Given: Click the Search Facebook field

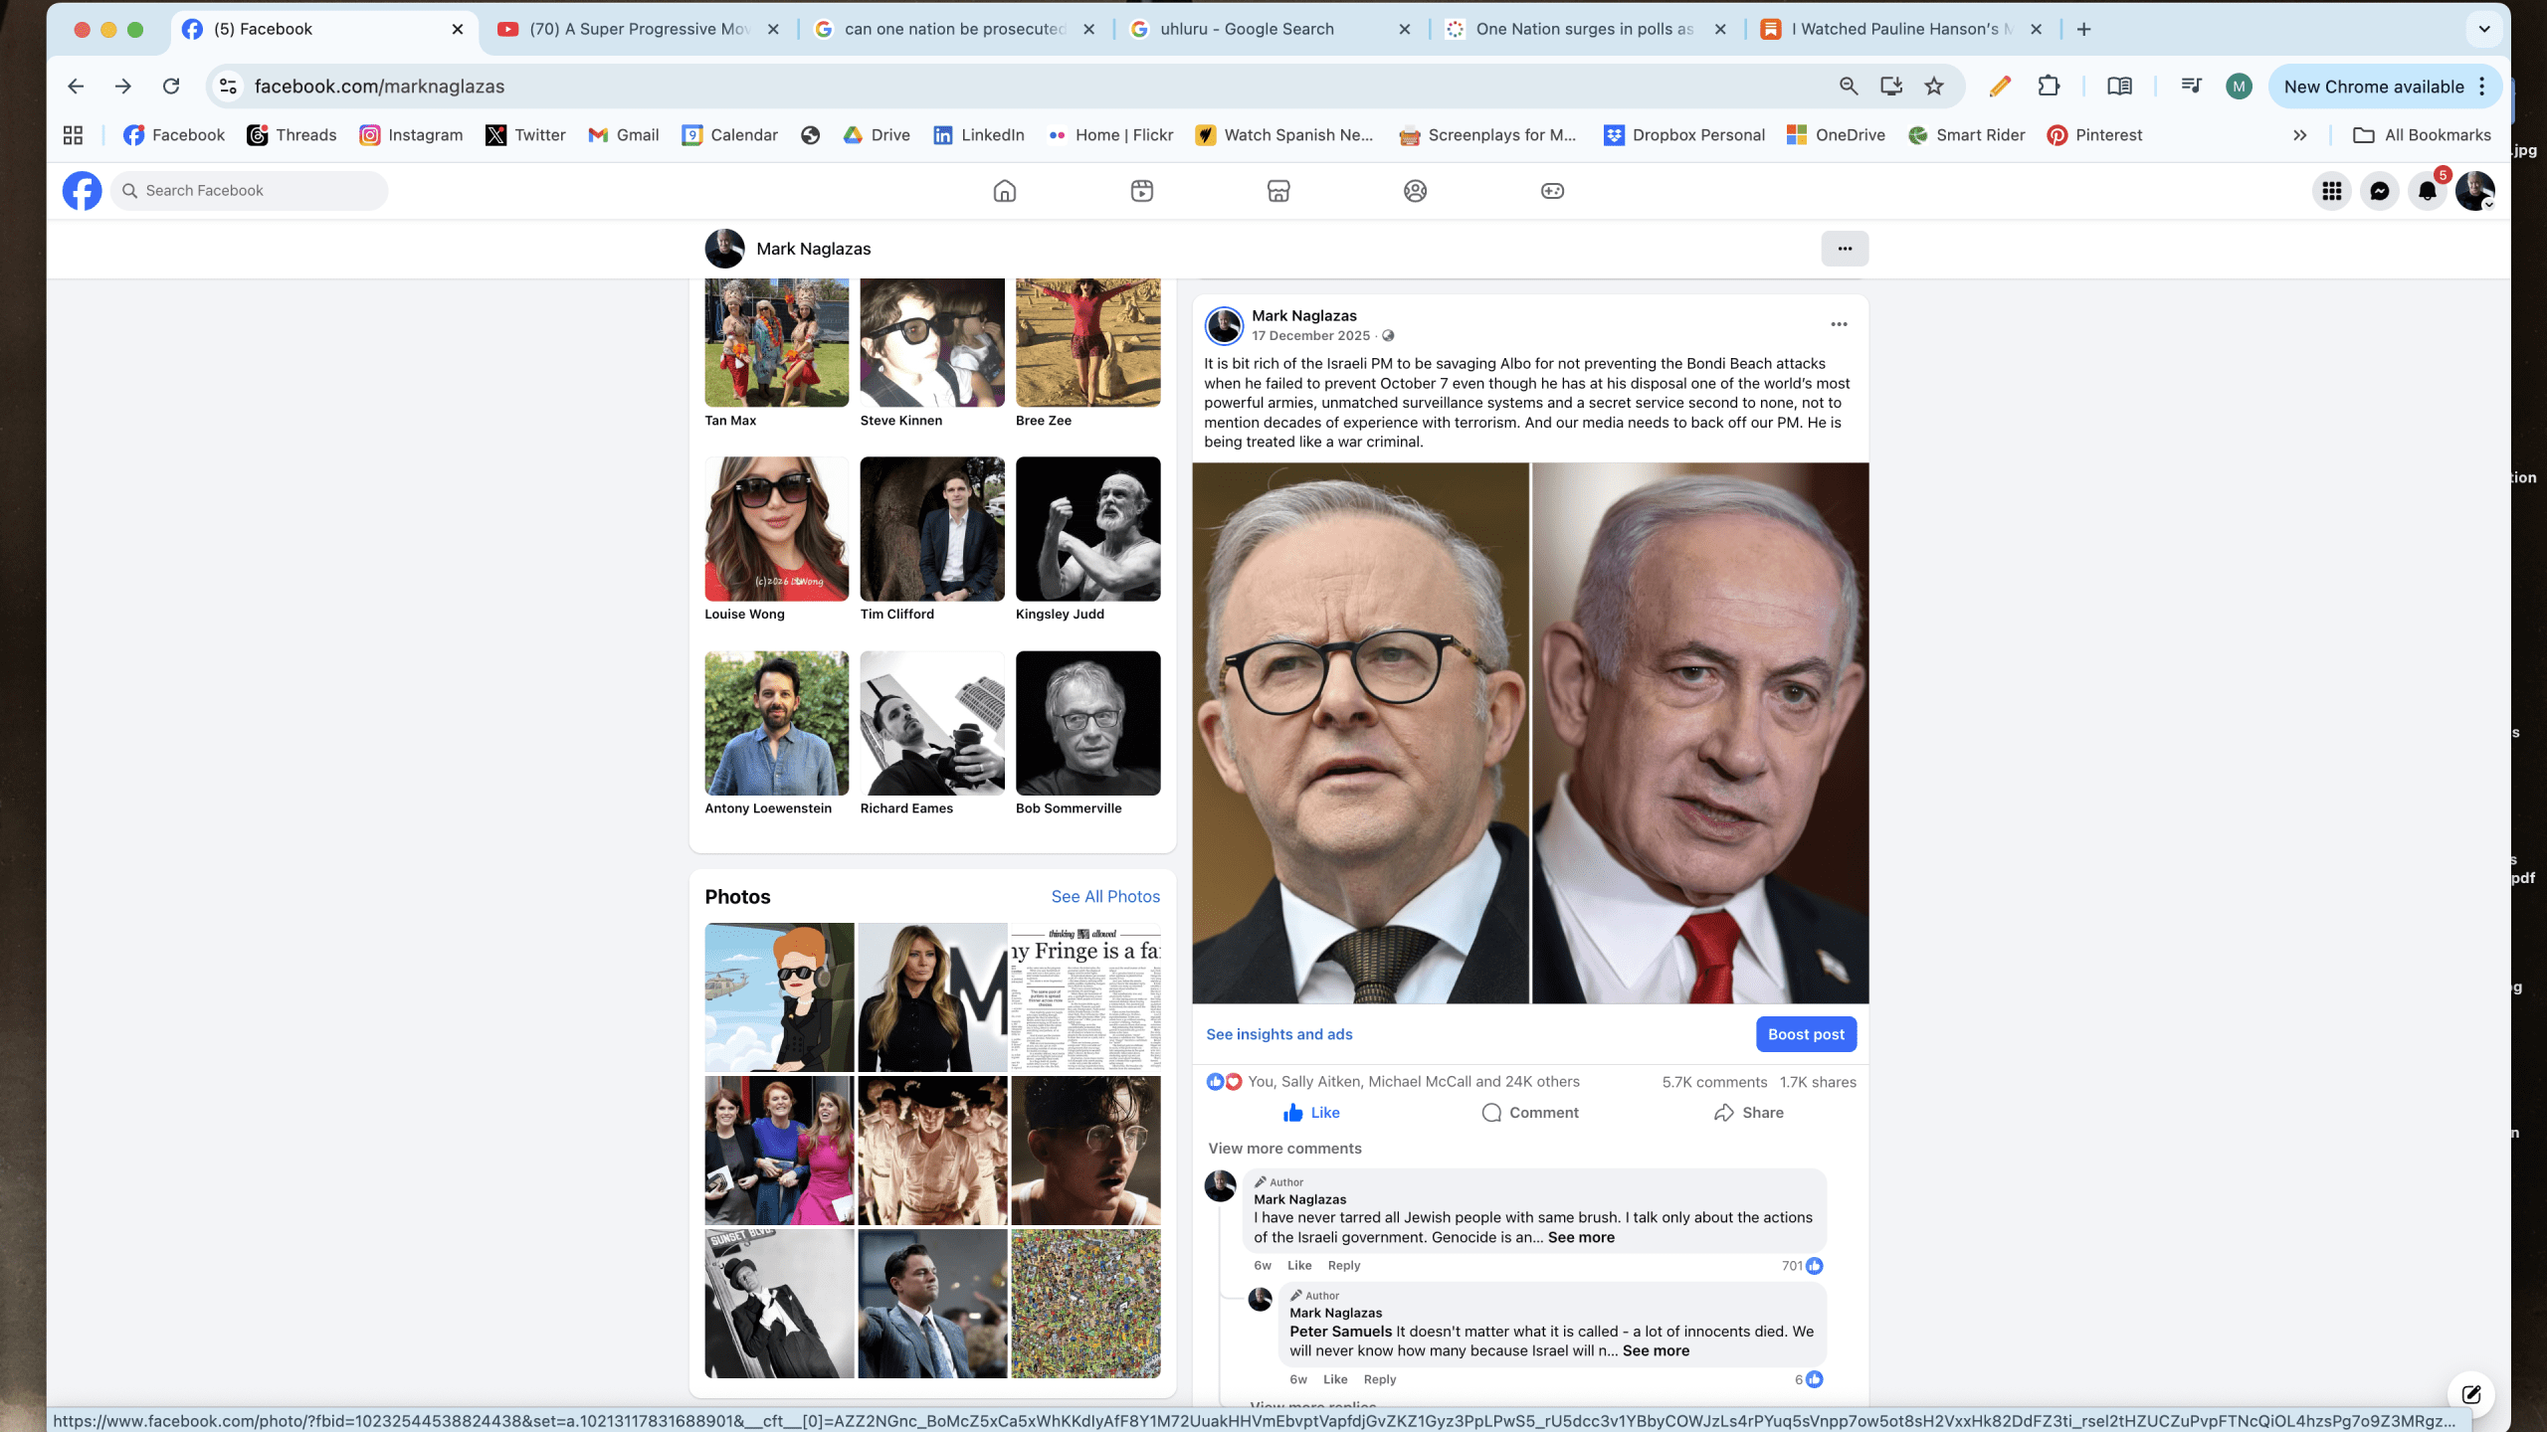Looking at the screenshot, I should point(254,191).
